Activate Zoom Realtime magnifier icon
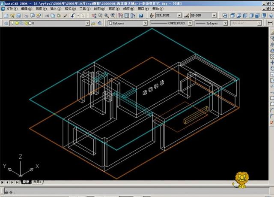This screenshot has width=274, height=197. tap(100, 16)
